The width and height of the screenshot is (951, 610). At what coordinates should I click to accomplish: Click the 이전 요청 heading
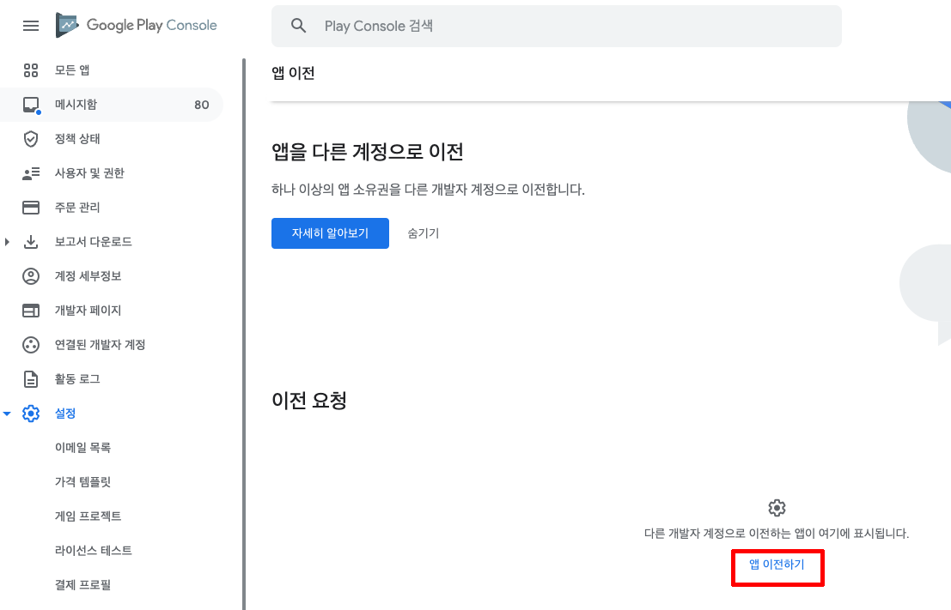pos(309,401)
